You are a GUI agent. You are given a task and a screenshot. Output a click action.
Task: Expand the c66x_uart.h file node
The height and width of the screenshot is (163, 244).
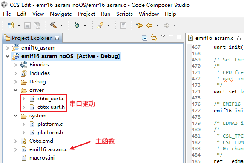(x=23, y=107)
